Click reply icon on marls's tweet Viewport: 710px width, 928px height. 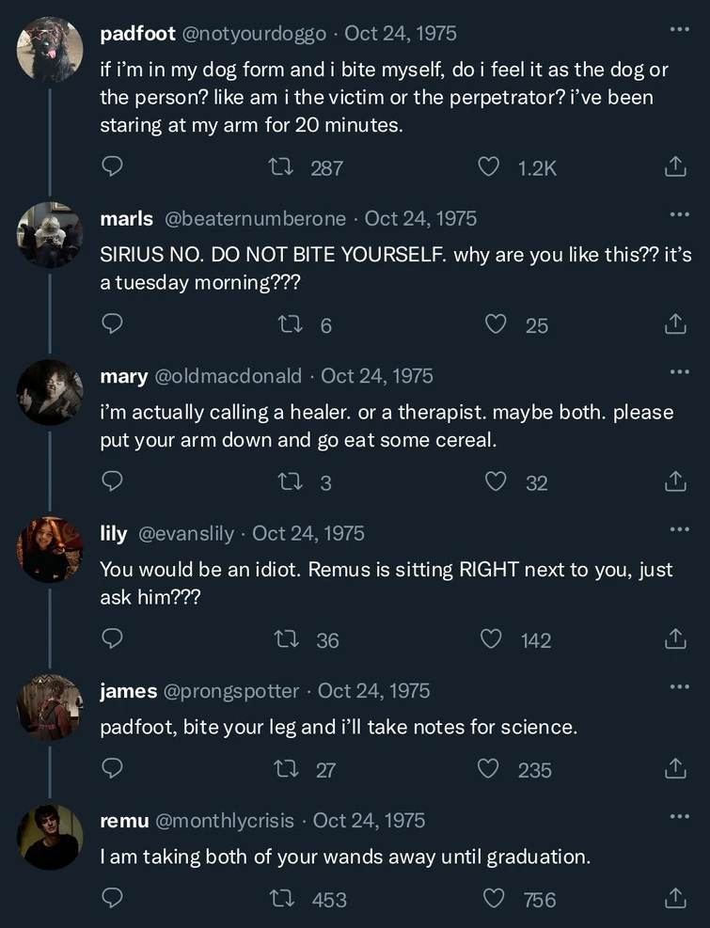[x=112, y=324]
